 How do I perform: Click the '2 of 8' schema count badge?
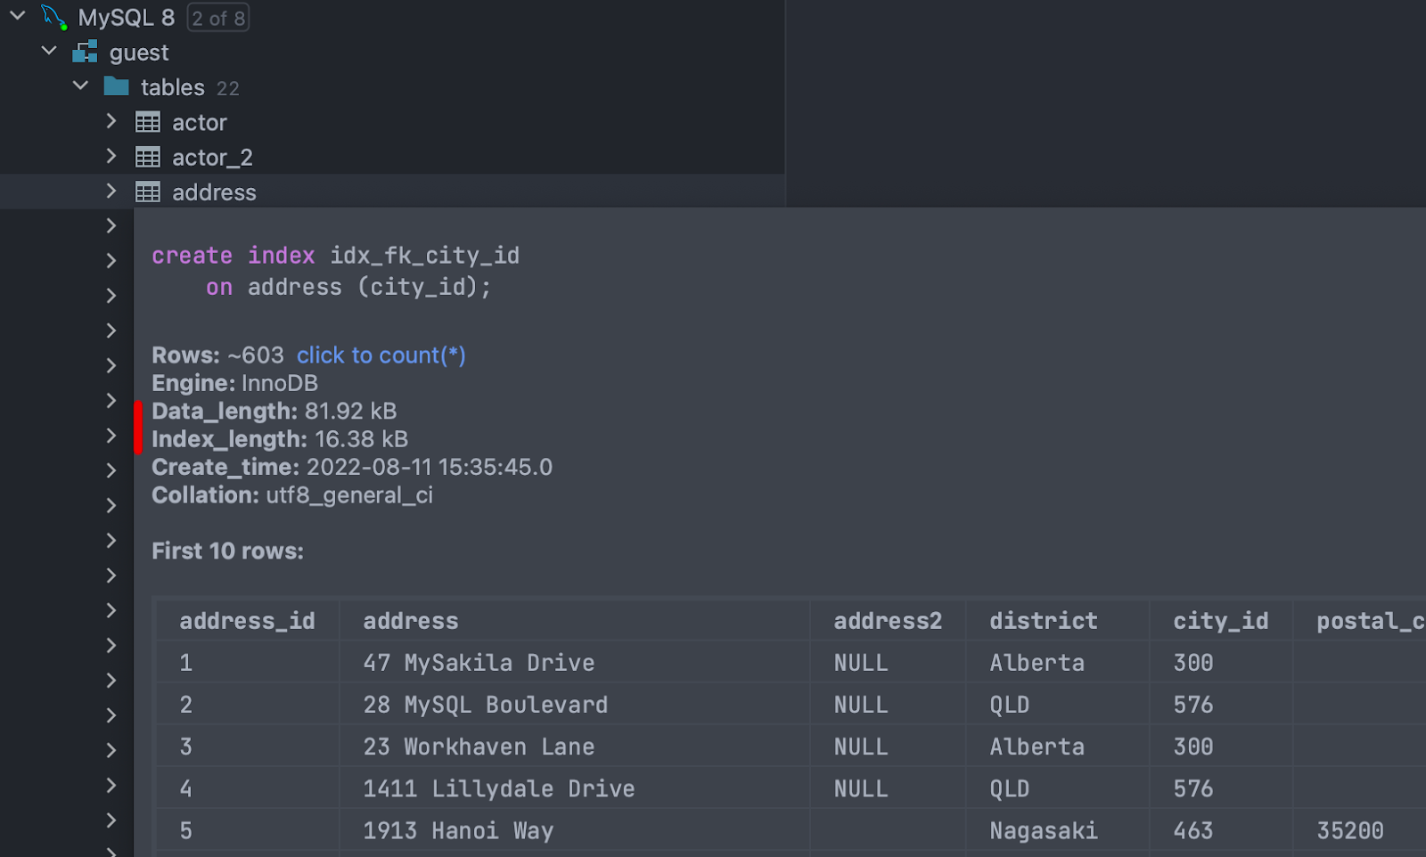click(x=218, y=18)
